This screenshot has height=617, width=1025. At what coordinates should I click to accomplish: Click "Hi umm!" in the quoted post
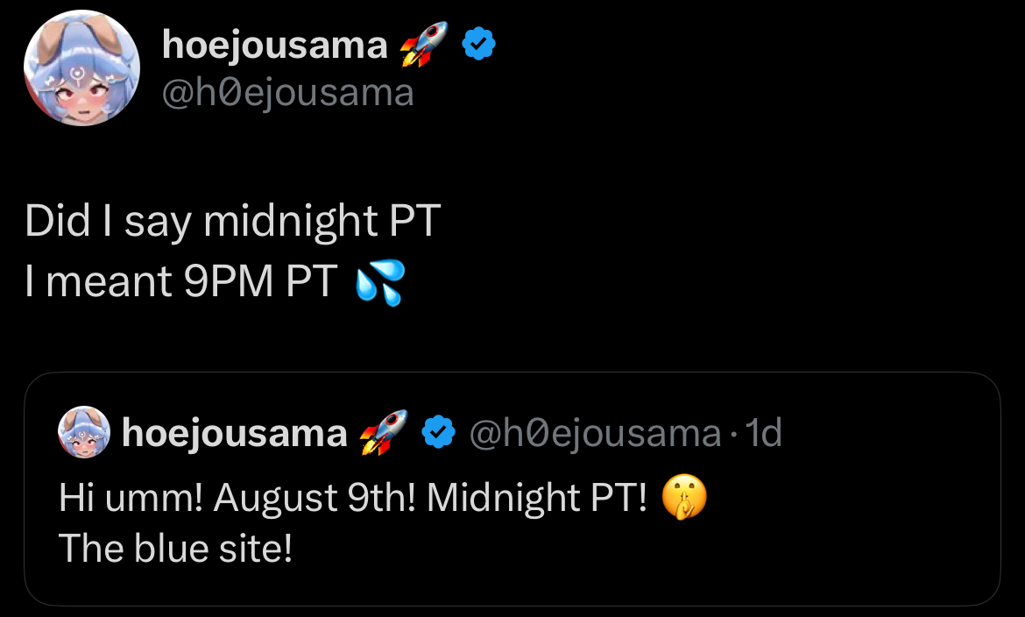point(131,499)
